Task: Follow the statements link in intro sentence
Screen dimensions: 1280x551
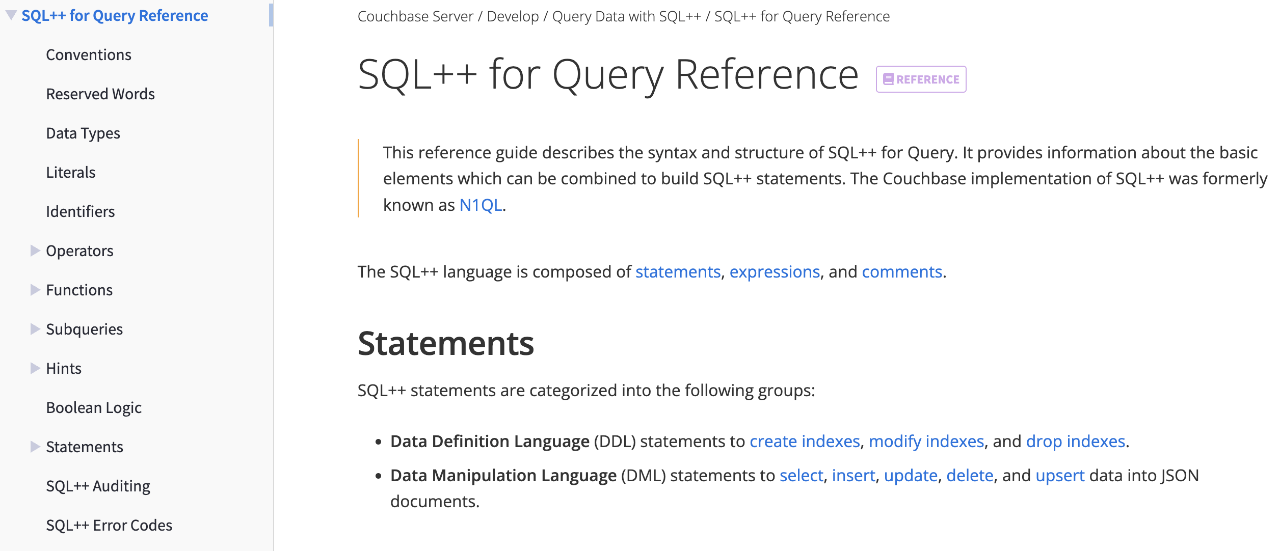Action: 678,272
